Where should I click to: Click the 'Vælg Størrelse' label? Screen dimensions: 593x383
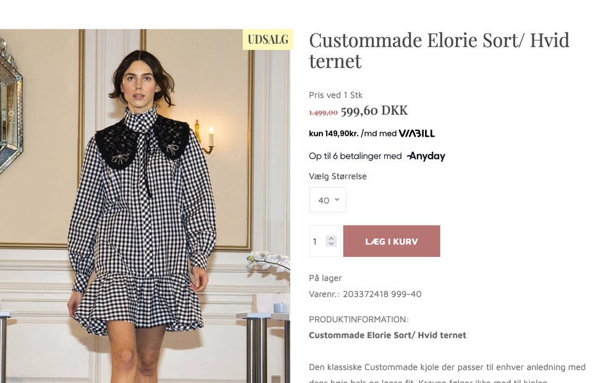click(338, 176)
